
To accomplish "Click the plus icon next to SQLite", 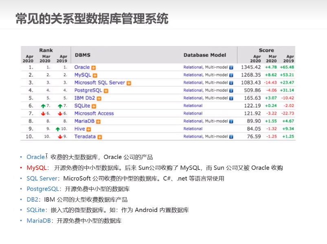I will tap(94, 106).
